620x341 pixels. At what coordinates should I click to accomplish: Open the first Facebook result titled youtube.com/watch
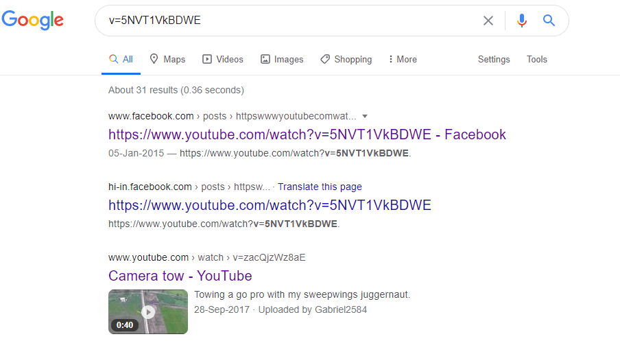pos(307,134)
